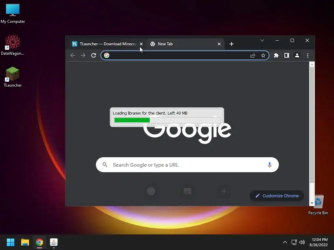Click scrollbar down arrow
This screenshot has height=250, width=334.
coord(312,203)
